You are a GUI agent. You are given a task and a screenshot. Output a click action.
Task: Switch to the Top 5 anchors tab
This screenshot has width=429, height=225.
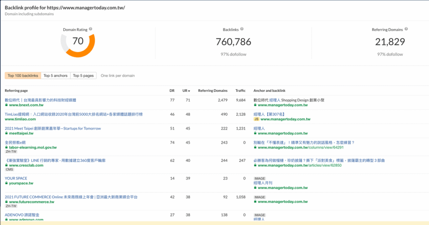click(x=56, y=76)
